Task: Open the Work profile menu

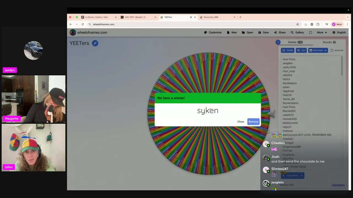Action: tap(337, 24)
